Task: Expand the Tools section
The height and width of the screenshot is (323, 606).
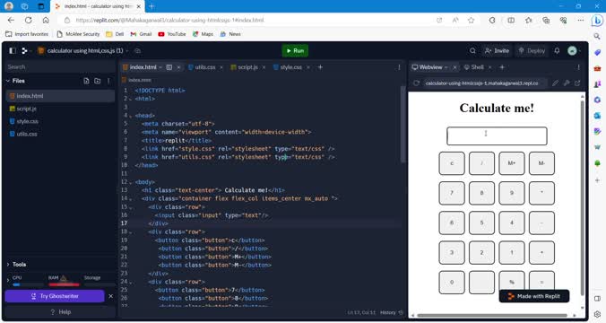Action: click(8, 264)
